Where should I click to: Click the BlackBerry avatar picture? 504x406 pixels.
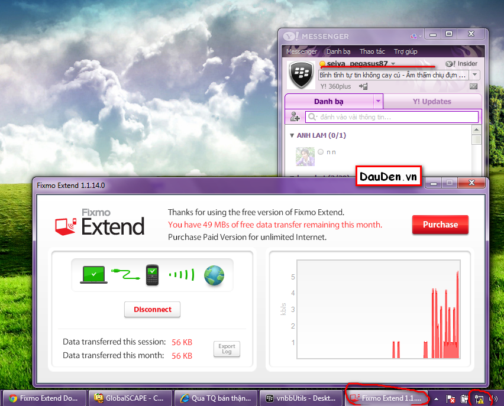pyautogui.click(x=301, y=75)
